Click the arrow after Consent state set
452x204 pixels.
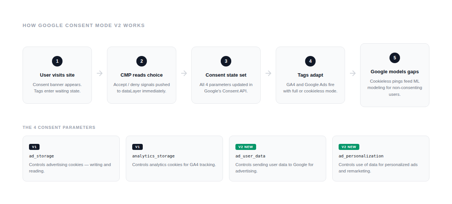point(268,73)
